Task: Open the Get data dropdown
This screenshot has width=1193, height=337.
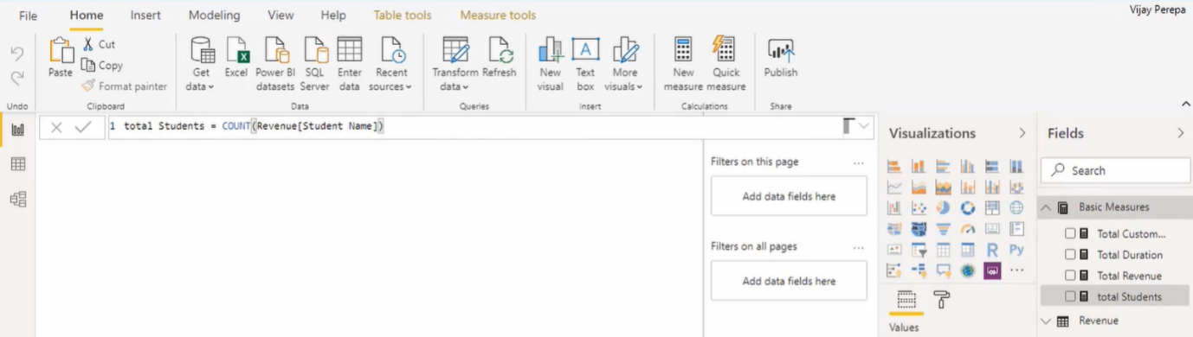Action: coord(201,65)
